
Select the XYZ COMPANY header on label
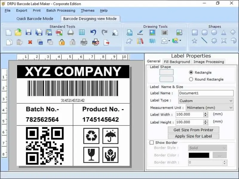coord(73,72)
